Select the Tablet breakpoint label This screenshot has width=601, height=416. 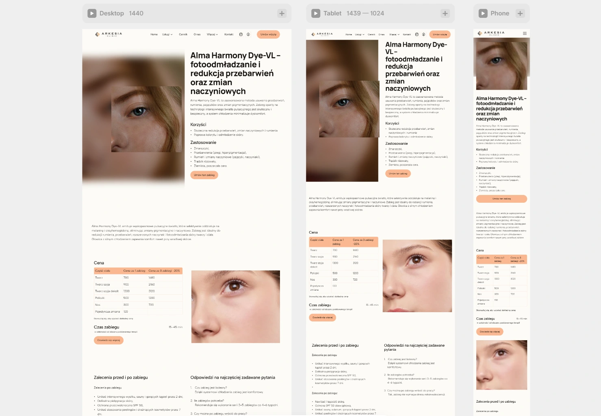pos(332,13)
